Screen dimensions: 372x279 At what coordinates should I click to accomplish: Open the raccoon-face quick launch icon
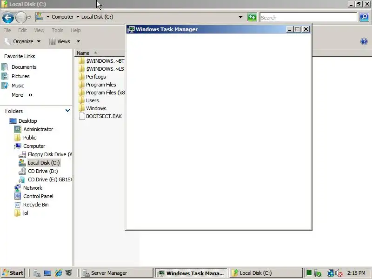click(x=69, y=273)
